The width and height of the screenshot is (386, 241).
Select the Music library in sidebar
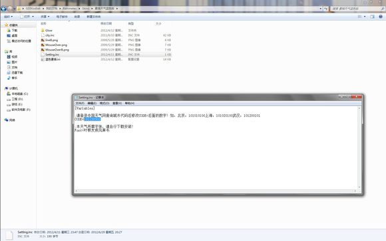tap(14, 78)
